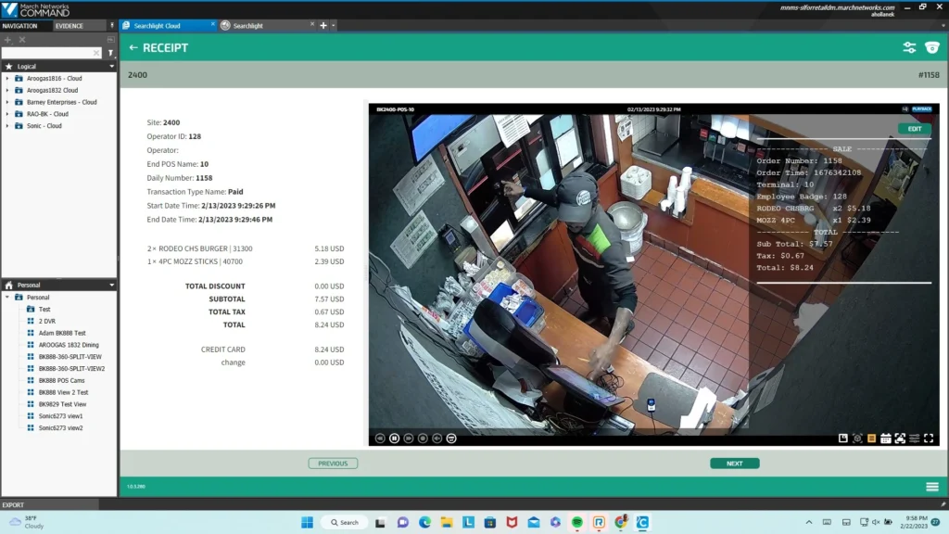The image size is (949, 534).
Task: Click the back arrow beside RECEIPT
Action: click(133, 47)
